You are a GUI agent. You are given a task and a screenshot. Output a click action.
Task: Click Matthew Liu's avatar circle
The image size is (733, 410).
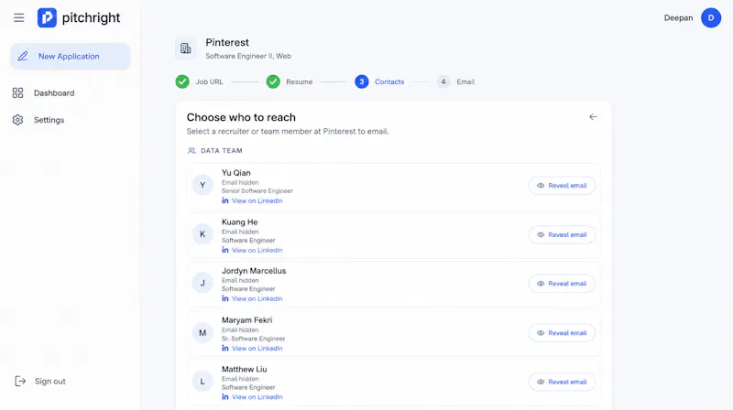(202, 382)
